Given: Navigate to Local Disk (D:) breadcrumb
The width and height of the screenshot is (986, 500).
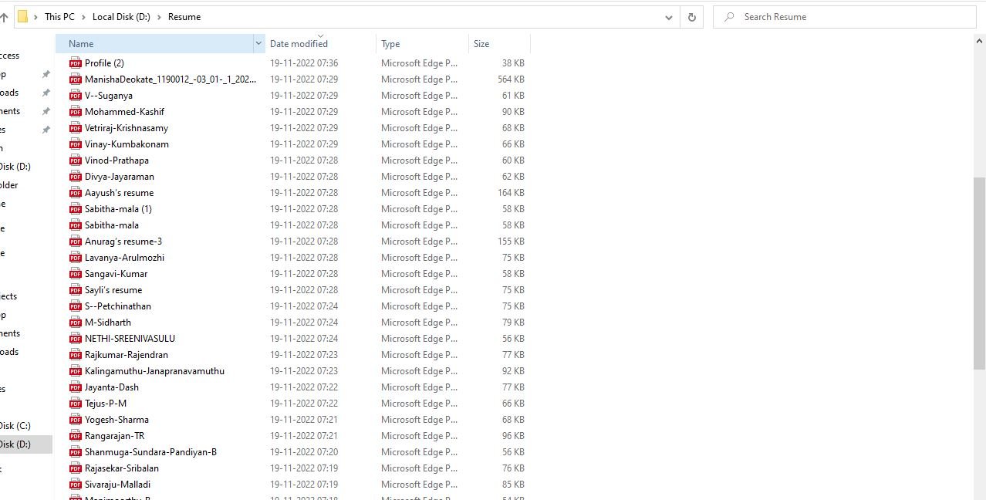Looking at the screenshot, I should click(121, 17).
